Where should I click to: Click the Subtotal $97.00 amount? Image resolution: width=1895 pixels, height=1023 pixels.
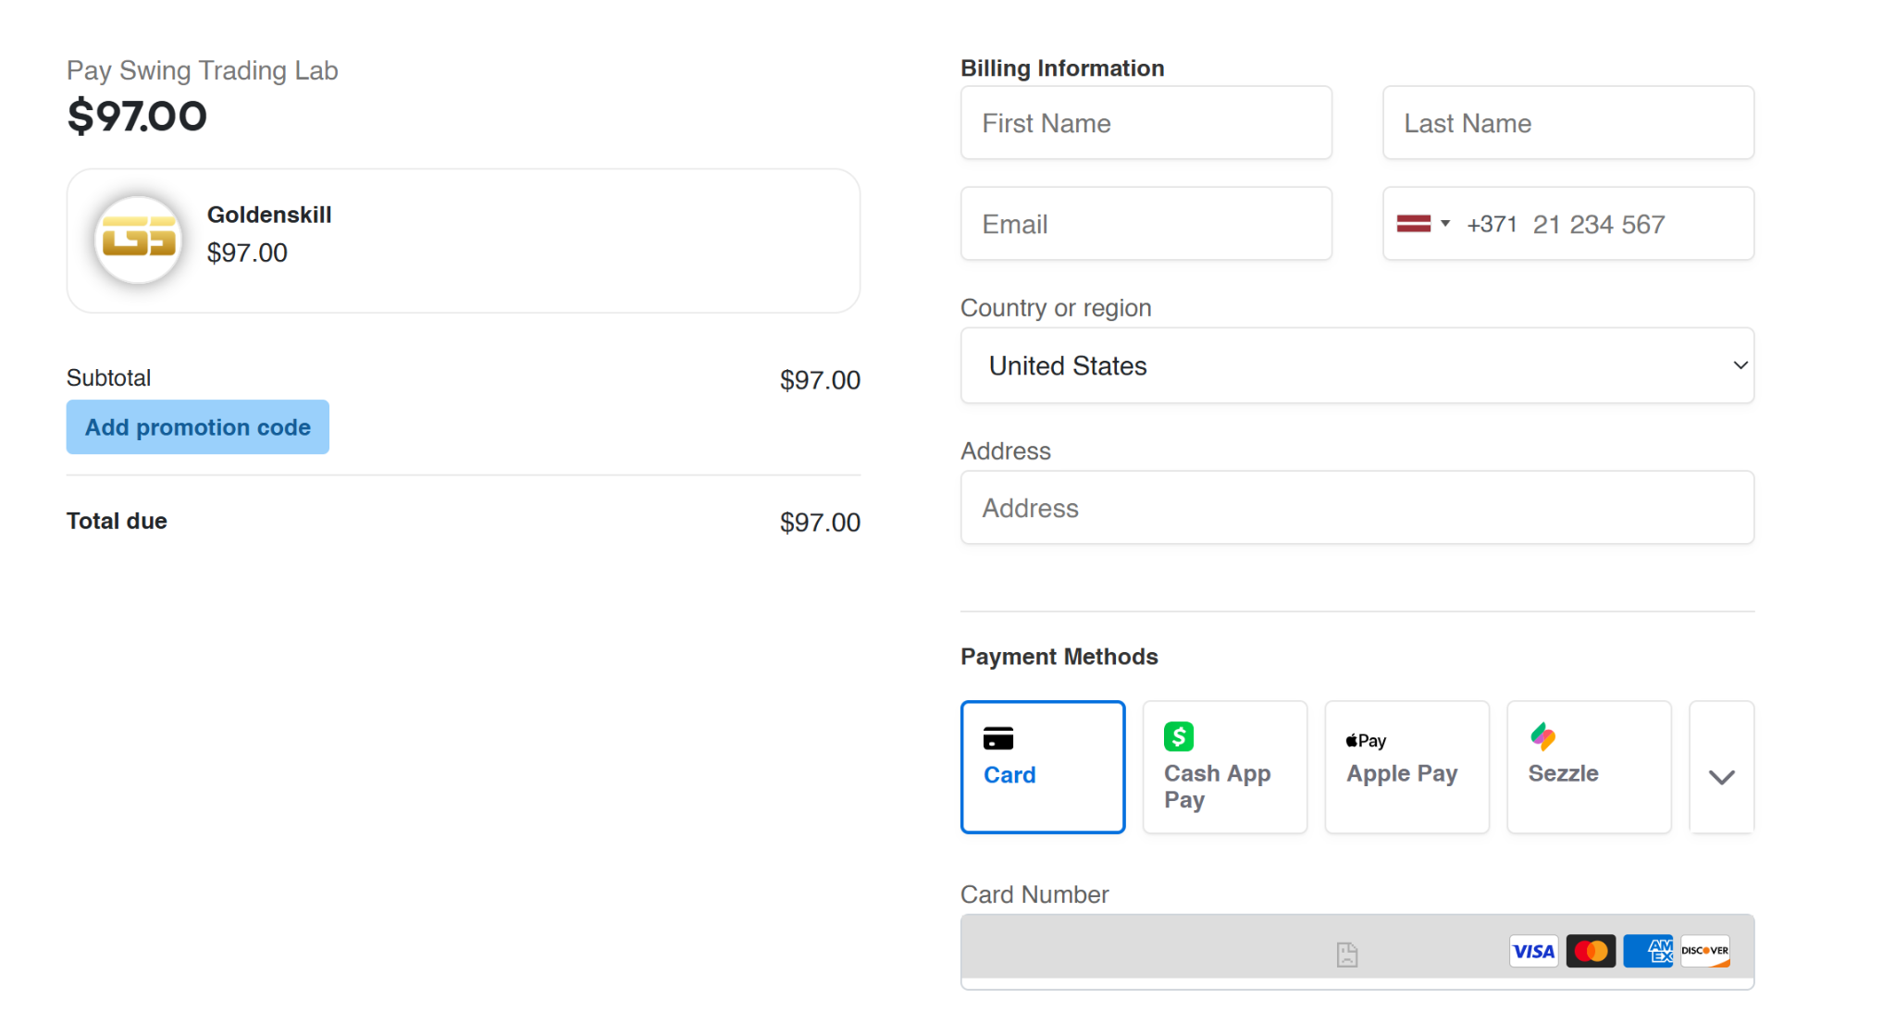tap(820, 380)
